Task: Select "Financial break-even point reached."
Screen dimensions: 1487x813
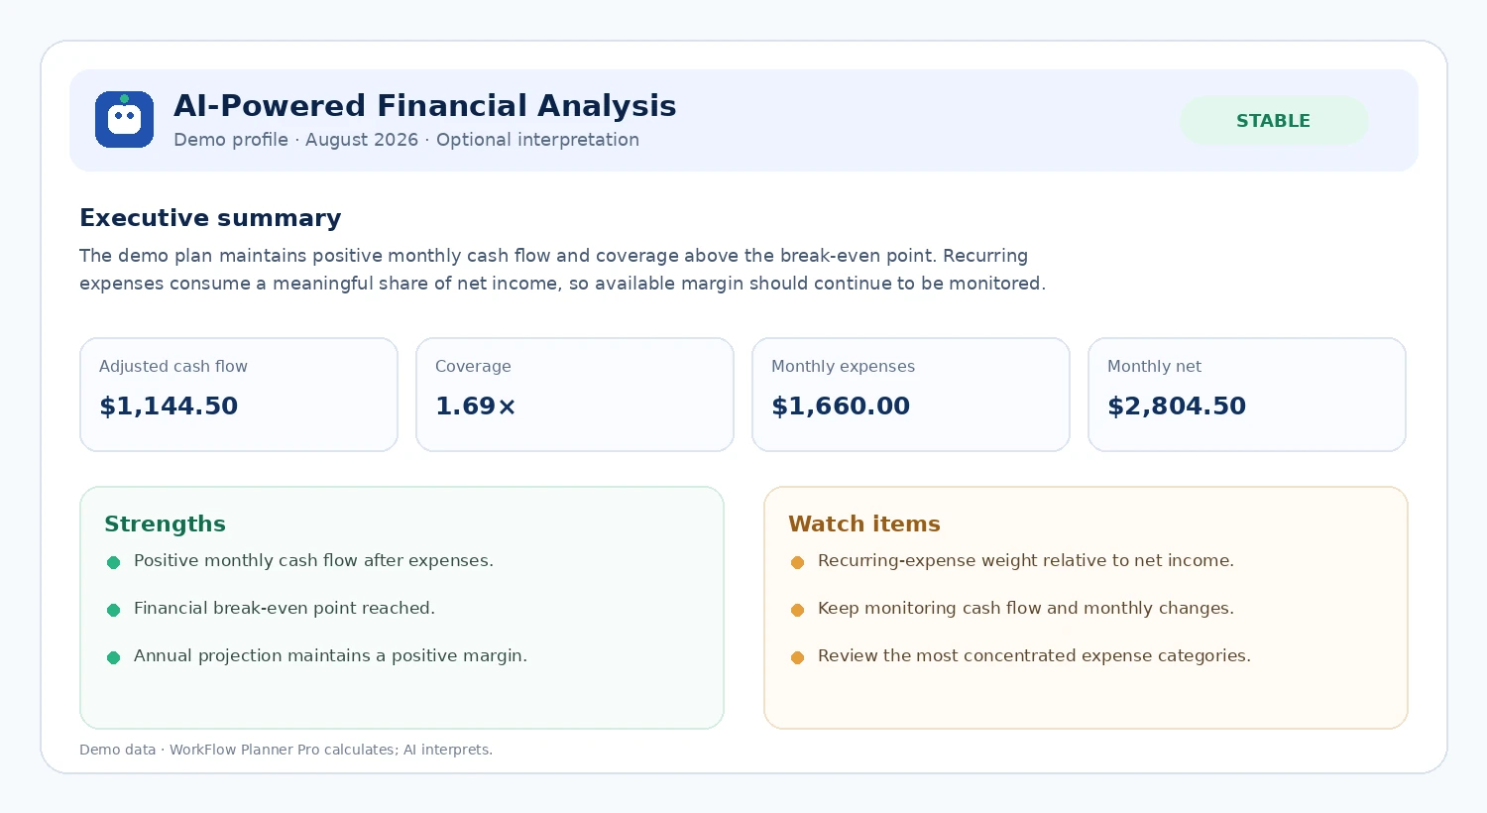Action: (x=285, y=609)
